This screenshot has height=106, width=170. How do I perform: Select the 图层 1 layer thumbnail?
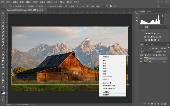pos(146,58)
